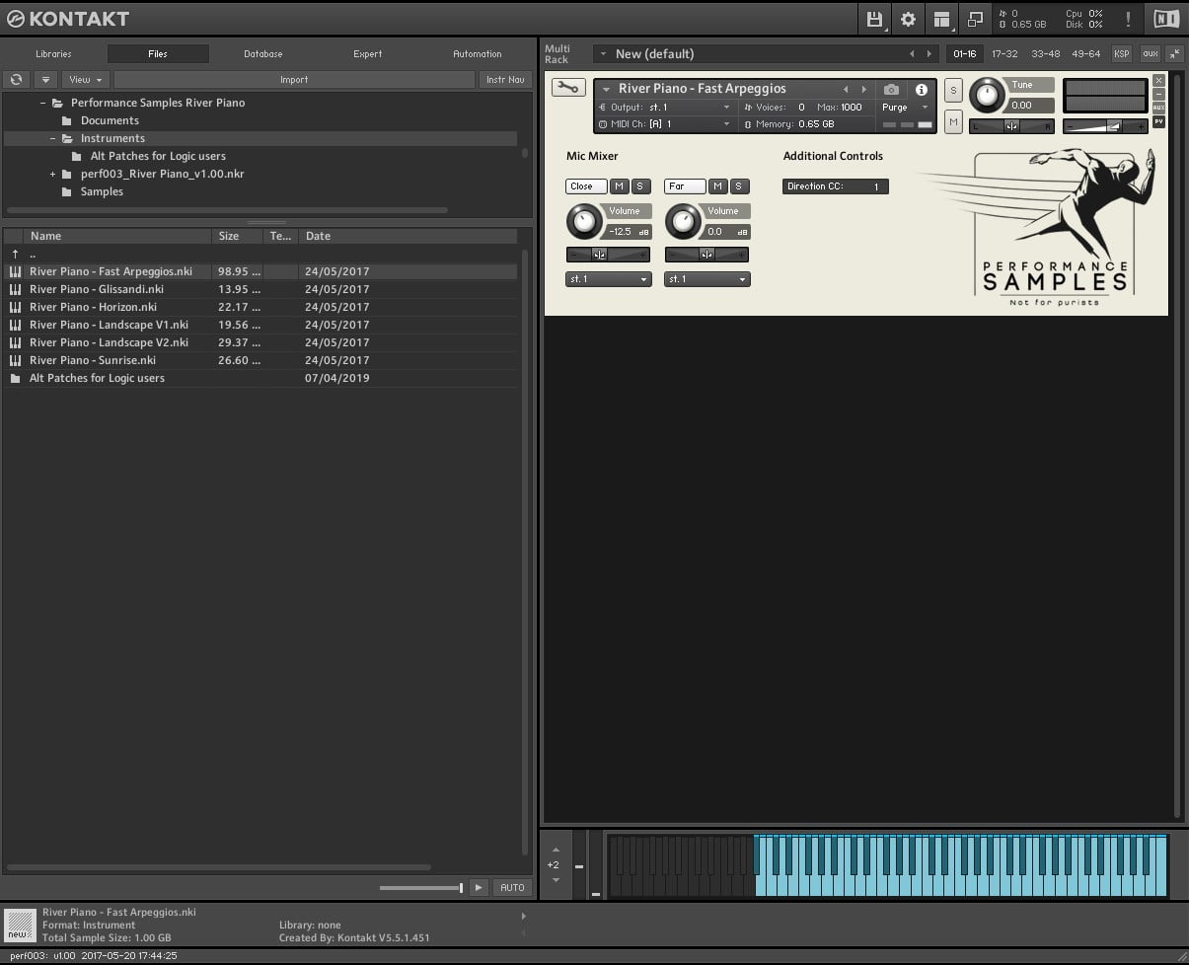Open the instrument edit wrench icon
The width and height of the screenshot is (1189, 965).
[x=567, y=88]
